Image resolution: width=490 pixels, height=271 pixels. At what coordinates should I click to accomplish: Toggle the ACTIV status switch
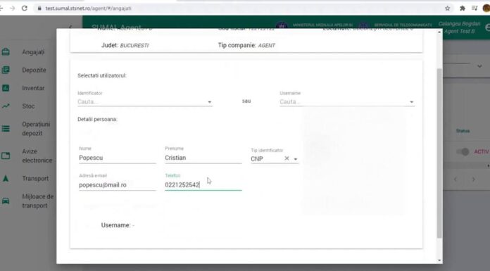coord(463,152)
